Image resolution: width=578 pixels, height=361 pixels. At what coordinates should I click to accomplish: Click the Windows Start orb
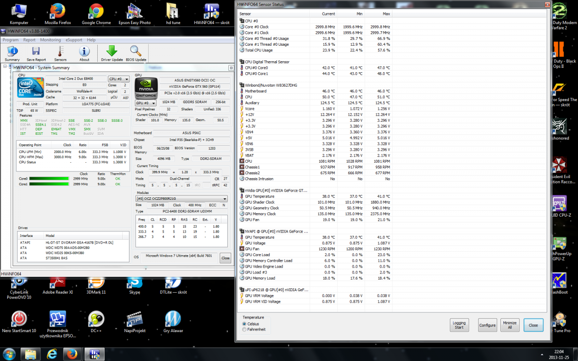(10, 354)
